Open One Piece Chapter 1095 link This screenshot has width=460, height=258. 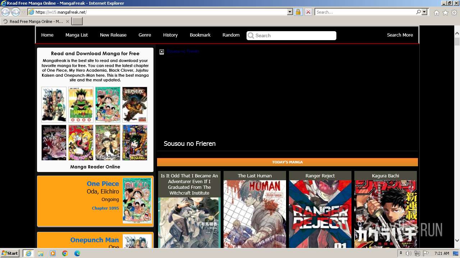[x=105, y=208]
